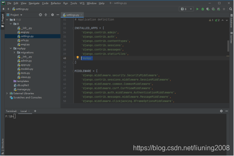Image resolution: width=234 pixels, height=156 pixels.
Task: Open models.py under myApp
Action: pyautogui.click(x=25, y=69)
